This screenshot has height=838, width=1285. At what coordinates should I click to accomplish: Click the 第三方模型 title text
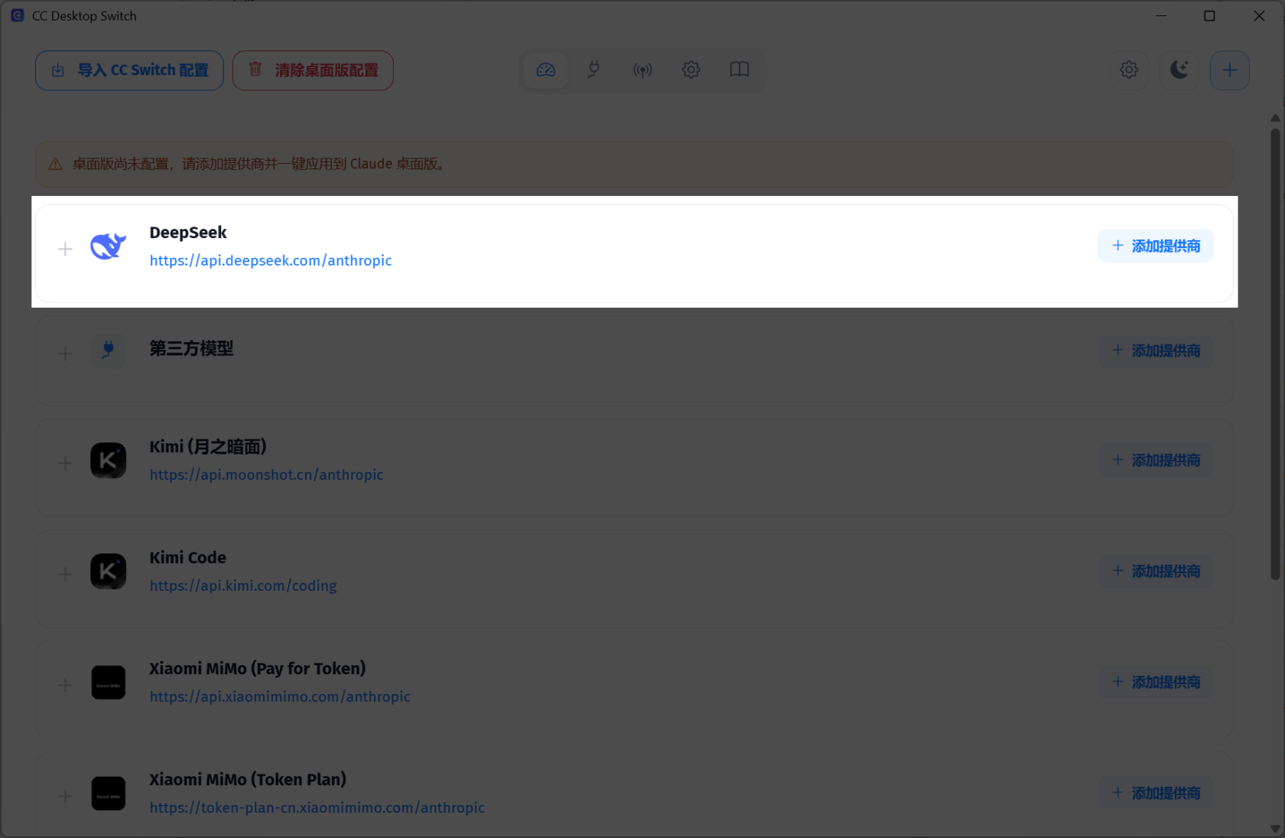(191, 348)
